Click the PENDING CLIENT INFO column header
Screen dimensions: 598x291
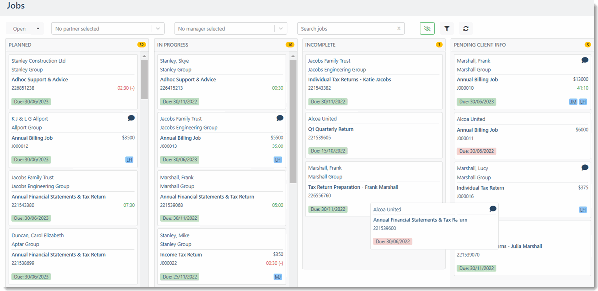[480, 45]
